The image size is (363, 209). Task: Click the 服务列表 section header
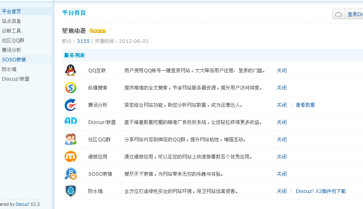(x=74, y=55)
